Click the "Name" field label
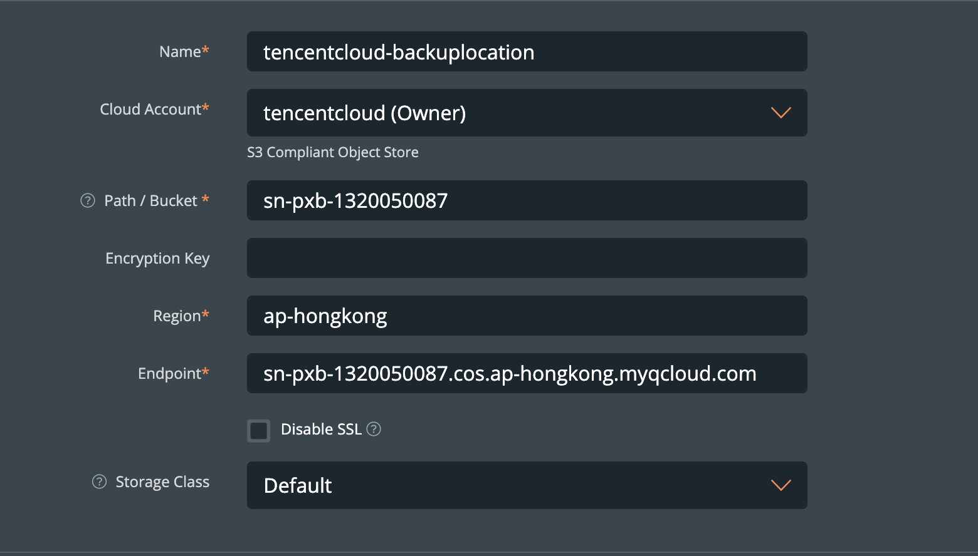Viewport: 978px width, 556px height. tap(180, 52)
